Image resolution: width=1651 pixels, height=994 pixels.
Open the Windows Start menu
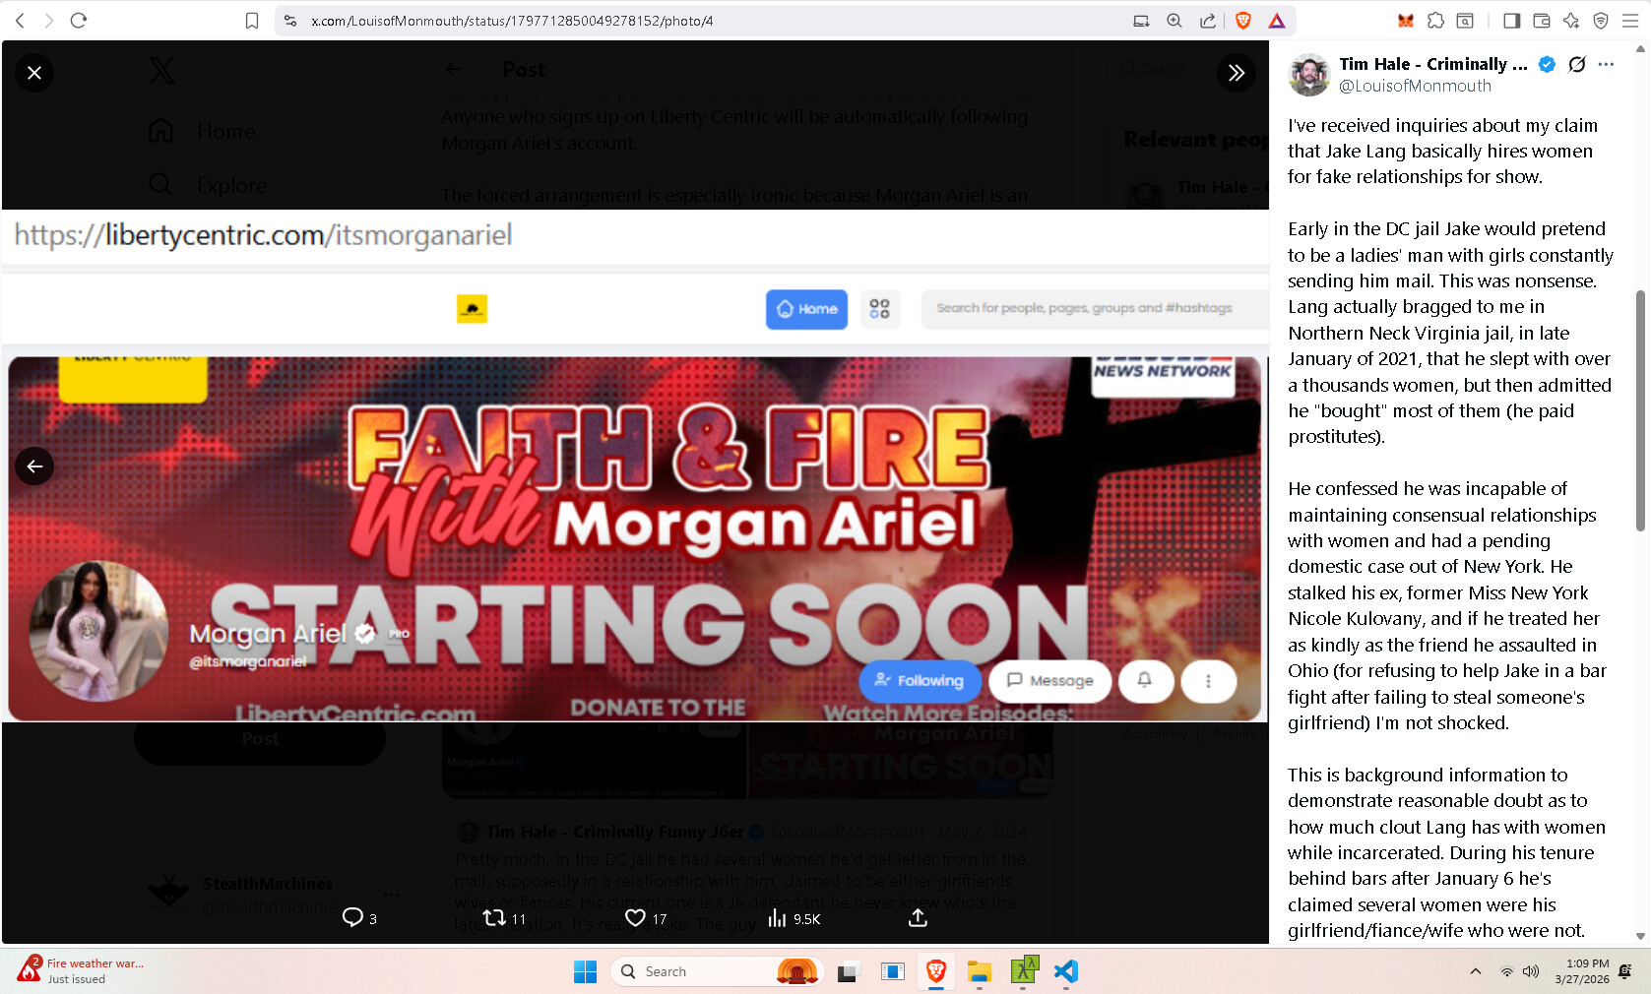coord(585,971)
